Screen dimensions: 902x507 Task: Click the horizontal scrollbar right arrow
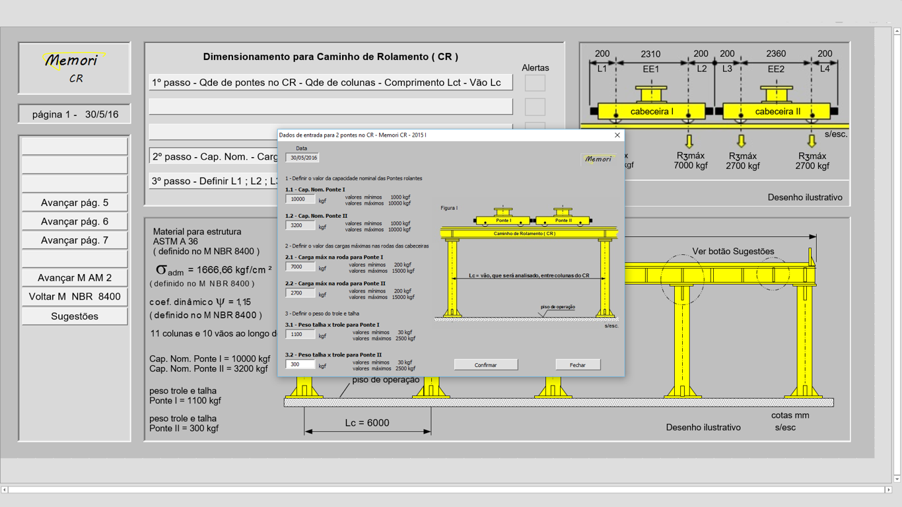pos(888,490)
